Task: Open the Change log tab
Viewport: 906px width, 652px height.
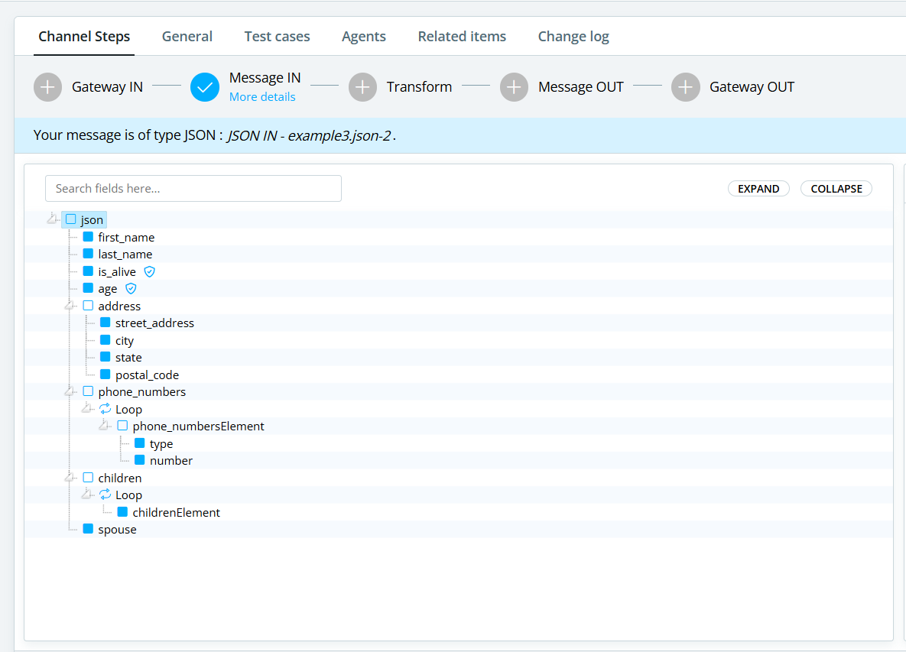Action: click(573, 36)
